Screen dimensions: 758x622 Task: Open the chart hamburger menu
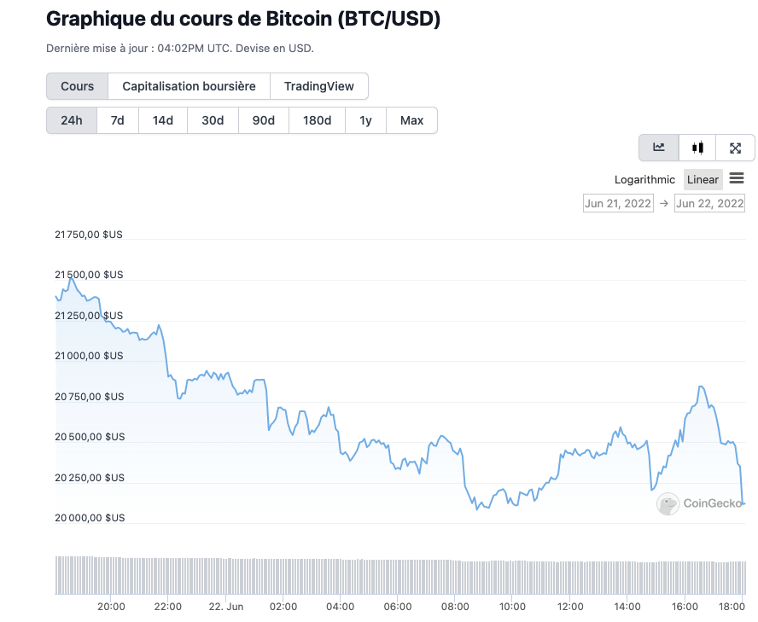coord(737,178)
